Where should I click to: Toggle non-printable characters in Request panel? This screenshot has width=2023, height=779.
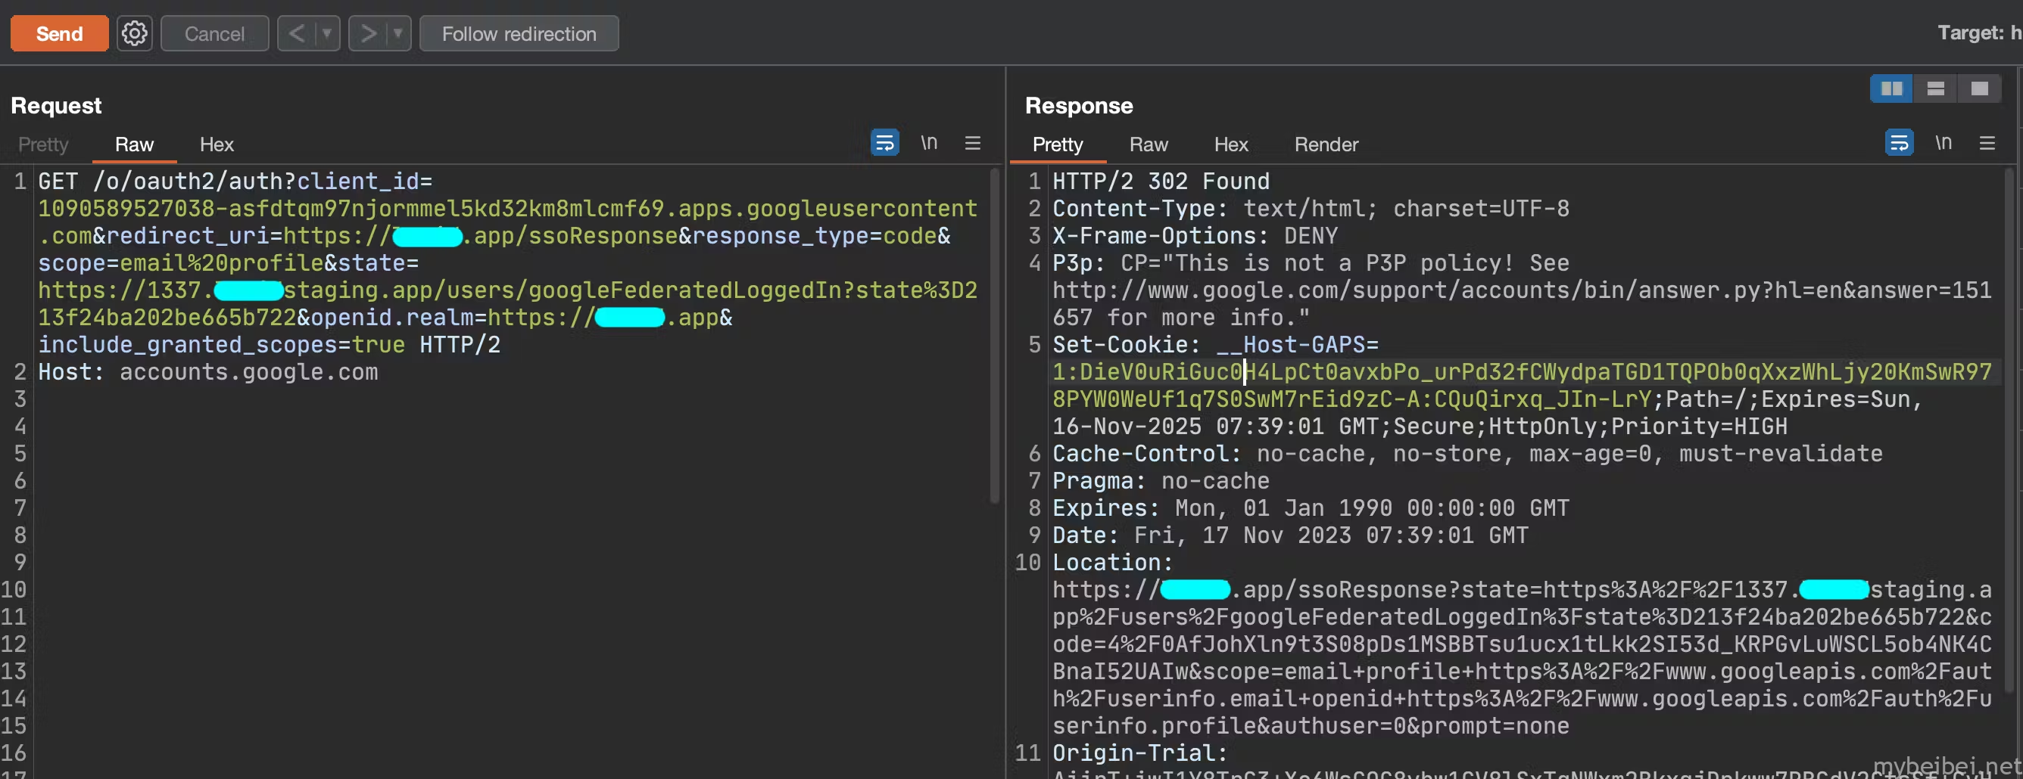click(x=929, y=143)
